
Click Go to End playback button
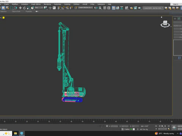pos(168,126)
